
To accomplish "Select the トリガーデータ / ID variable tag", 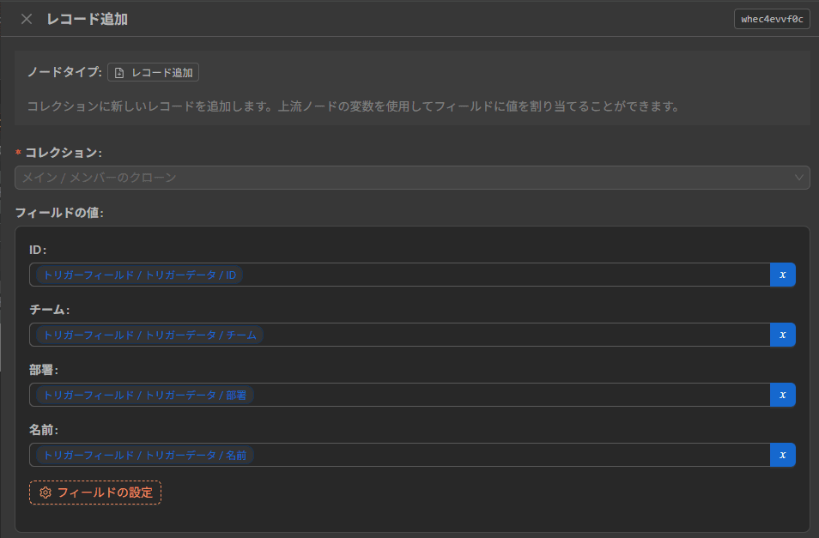I will point(139,275).
